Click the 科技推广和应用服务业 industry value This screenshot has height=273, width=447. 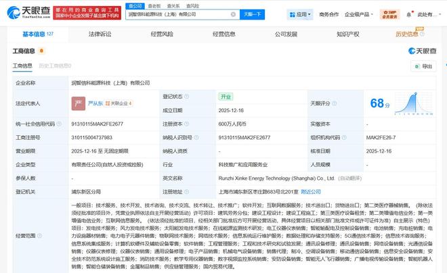coord(243,165)
